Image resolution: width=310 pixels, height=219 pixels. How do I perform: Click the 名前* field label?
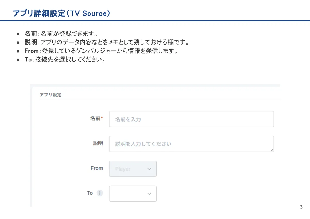pyautogui.click(x=96, y=118)
